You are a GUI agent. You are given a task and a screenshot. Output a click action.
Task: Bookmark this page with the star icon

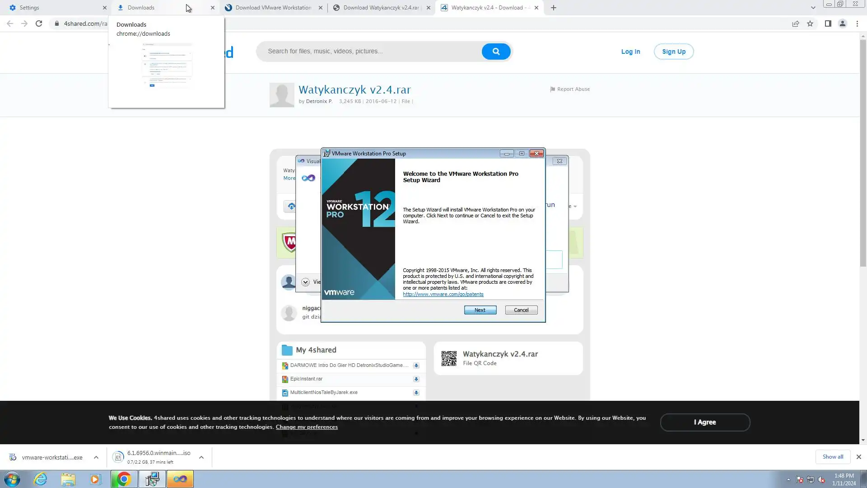pos(810,23)
